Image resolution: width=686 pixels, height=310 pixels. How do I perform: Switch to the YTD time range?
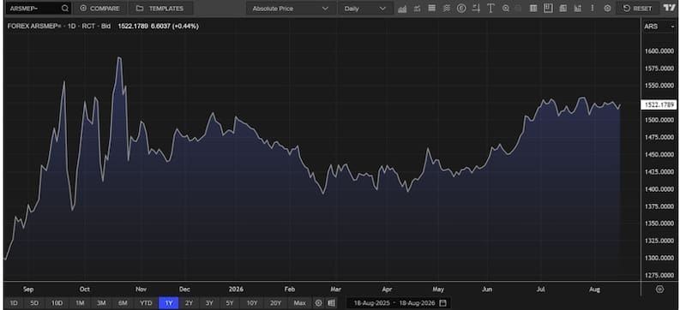click(x=146, y=302)
